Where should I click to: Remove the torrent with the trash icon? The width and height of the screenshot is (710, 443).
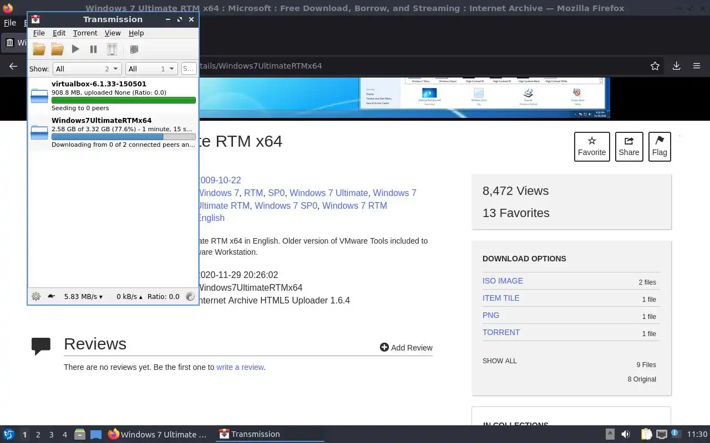tap(111, 49)
